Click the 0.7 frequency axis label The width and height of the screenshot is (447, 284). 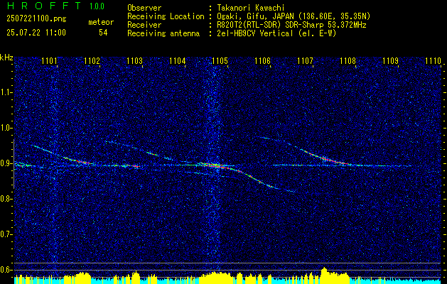pyautogui.click(x=6, y=234)
